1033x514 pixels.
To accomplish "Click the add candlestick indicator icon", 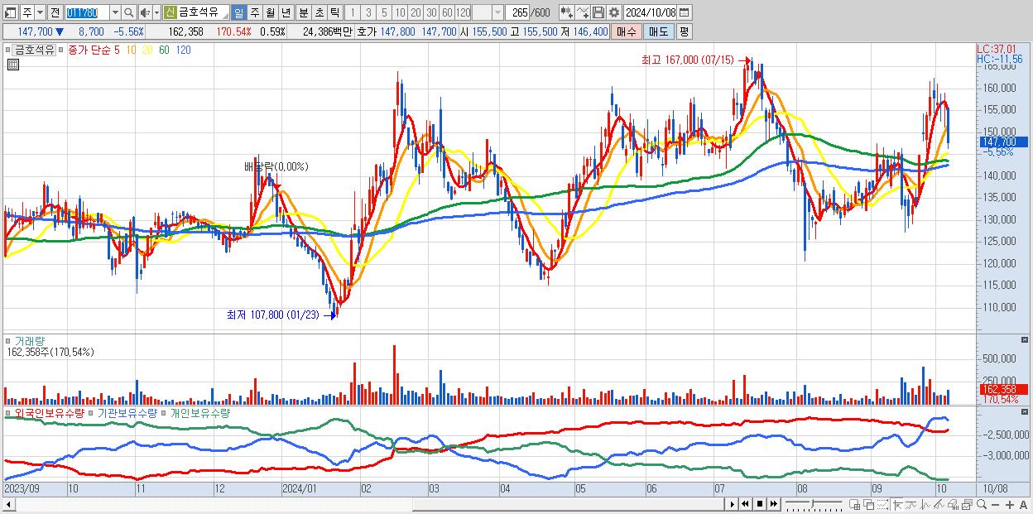I will point(567,13).
